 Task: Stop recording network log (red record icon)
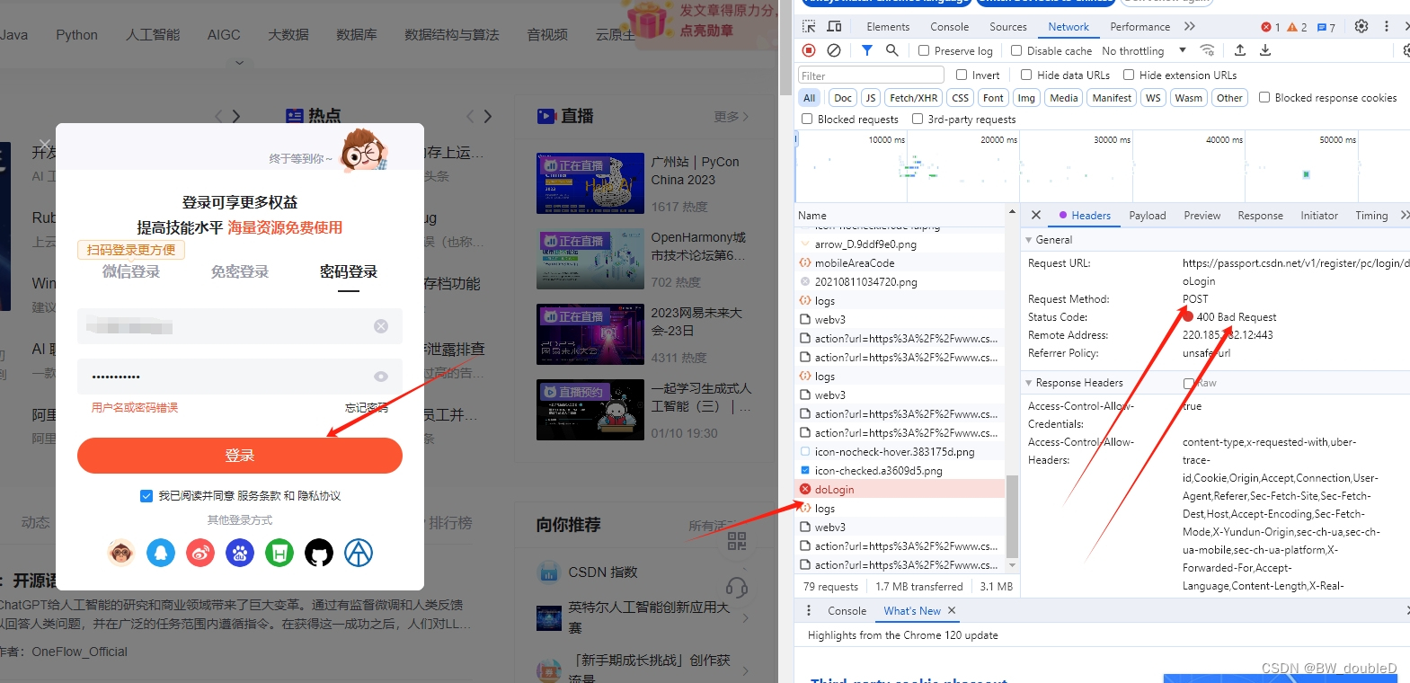[809, 50]
